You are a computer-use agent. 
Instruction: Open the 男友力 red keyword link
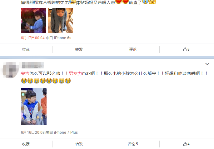click(x=75, y=73)
